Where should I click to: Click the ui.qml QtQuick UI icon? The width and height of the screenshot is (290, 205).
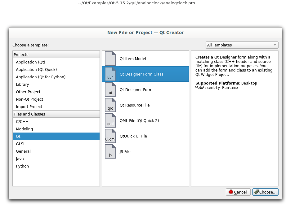[110, 136]
